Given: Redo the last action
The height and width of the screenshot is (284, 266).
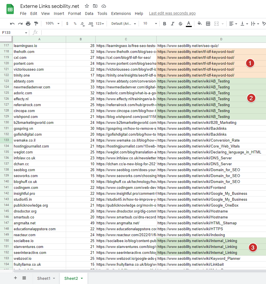Looking at the screenshot, I should tap(20, 24).
